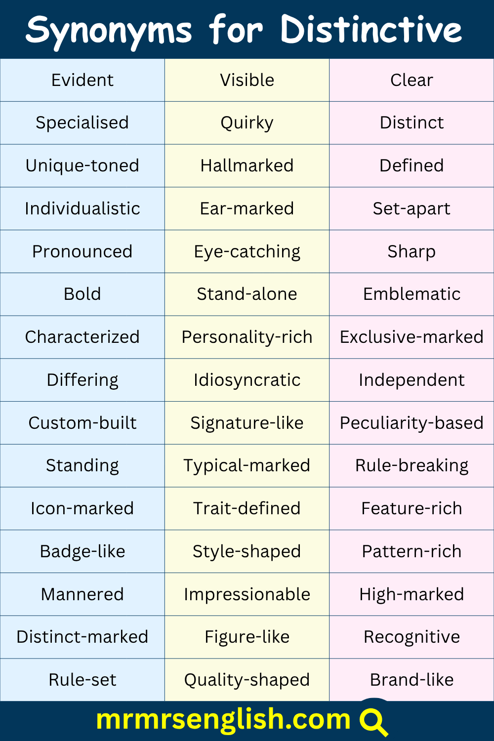Click on 'Eye-catching' in the middle column
The height and width of the screenshot is (741, 494).
pyautogui.click(x=247, y=251)
